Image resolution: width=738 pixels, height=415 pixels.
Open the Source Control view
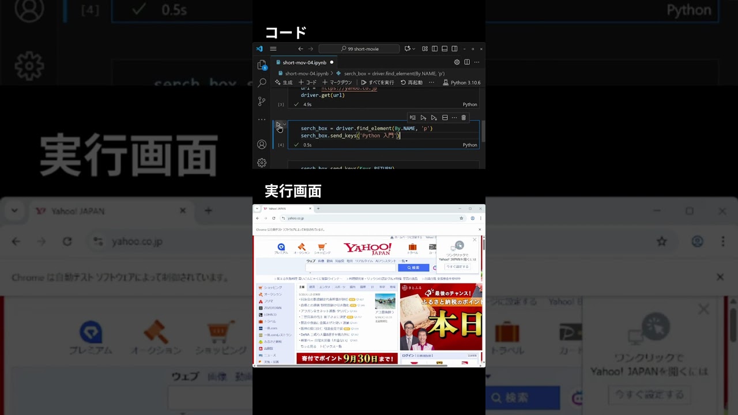(262, 101)
